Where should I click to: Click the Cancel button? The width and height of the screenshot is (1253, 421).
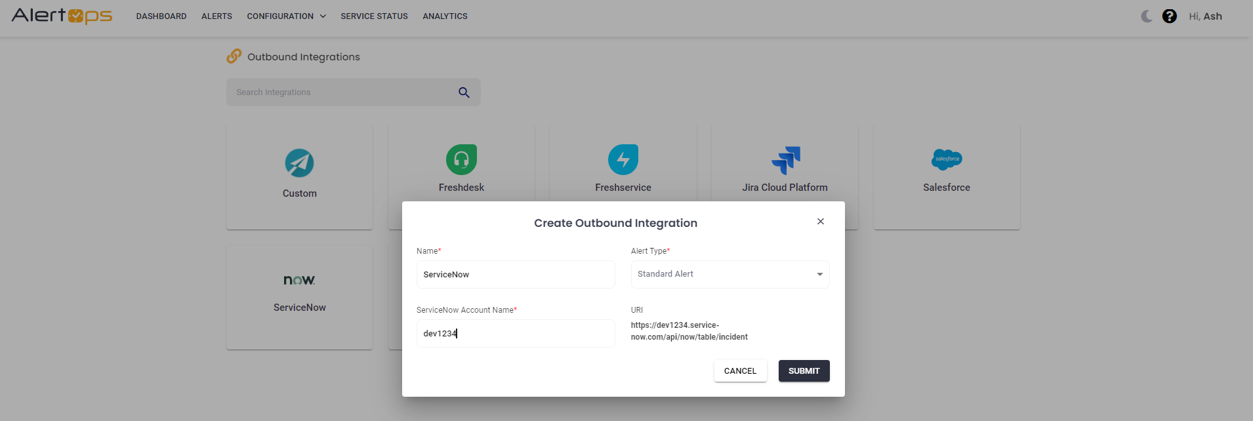pos(740,371)
